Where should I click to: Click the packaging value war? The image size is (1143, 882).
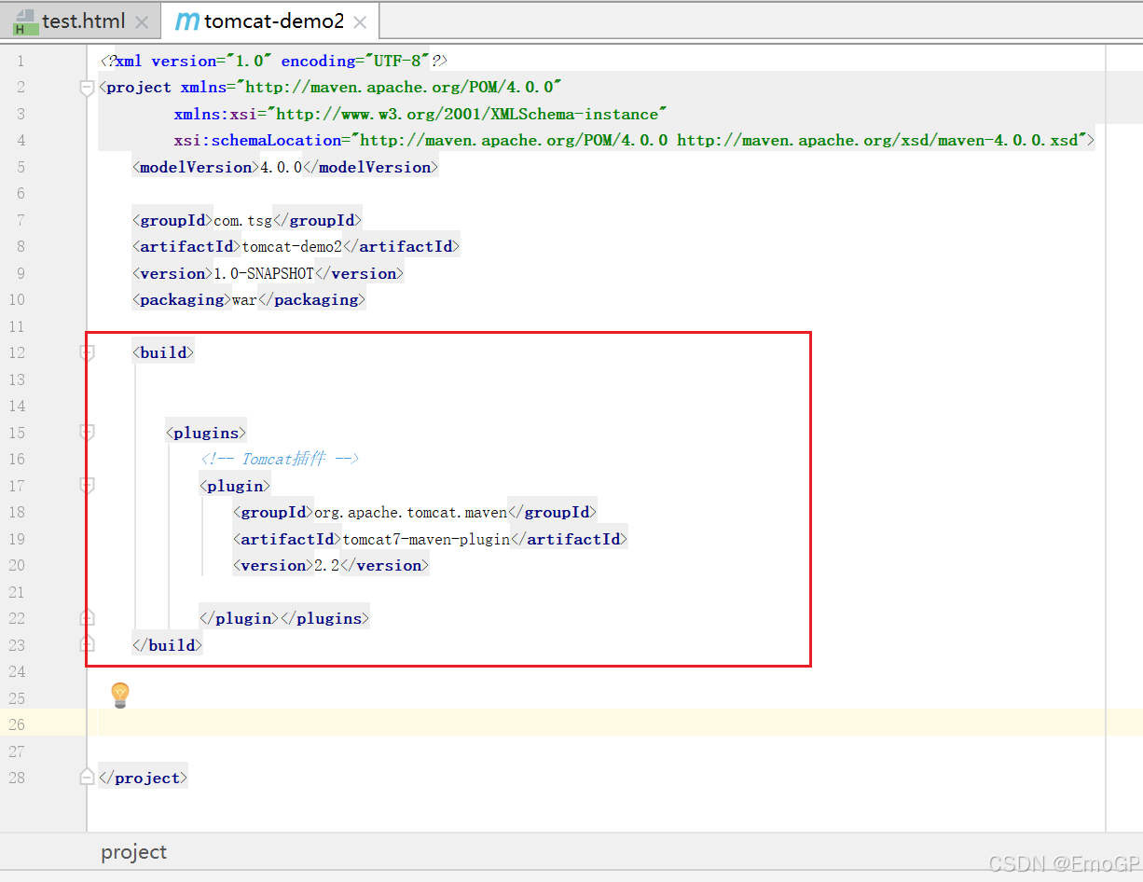(x=244, y=299)
